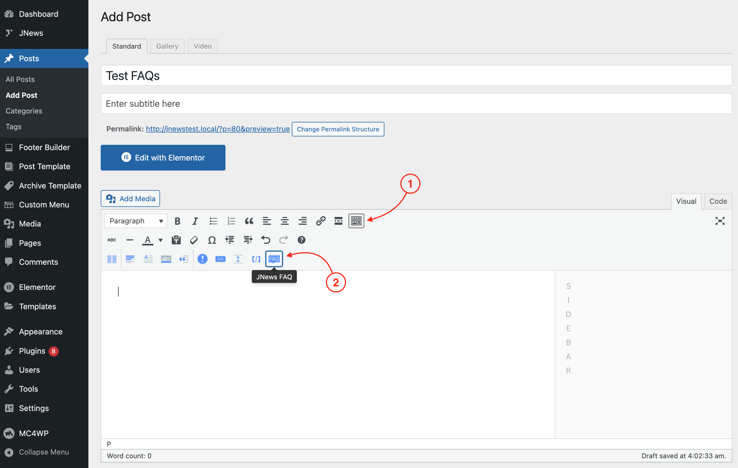738x468 pixels.
Task: Click Change Permalink Structure button
Action: coord(338,129)
